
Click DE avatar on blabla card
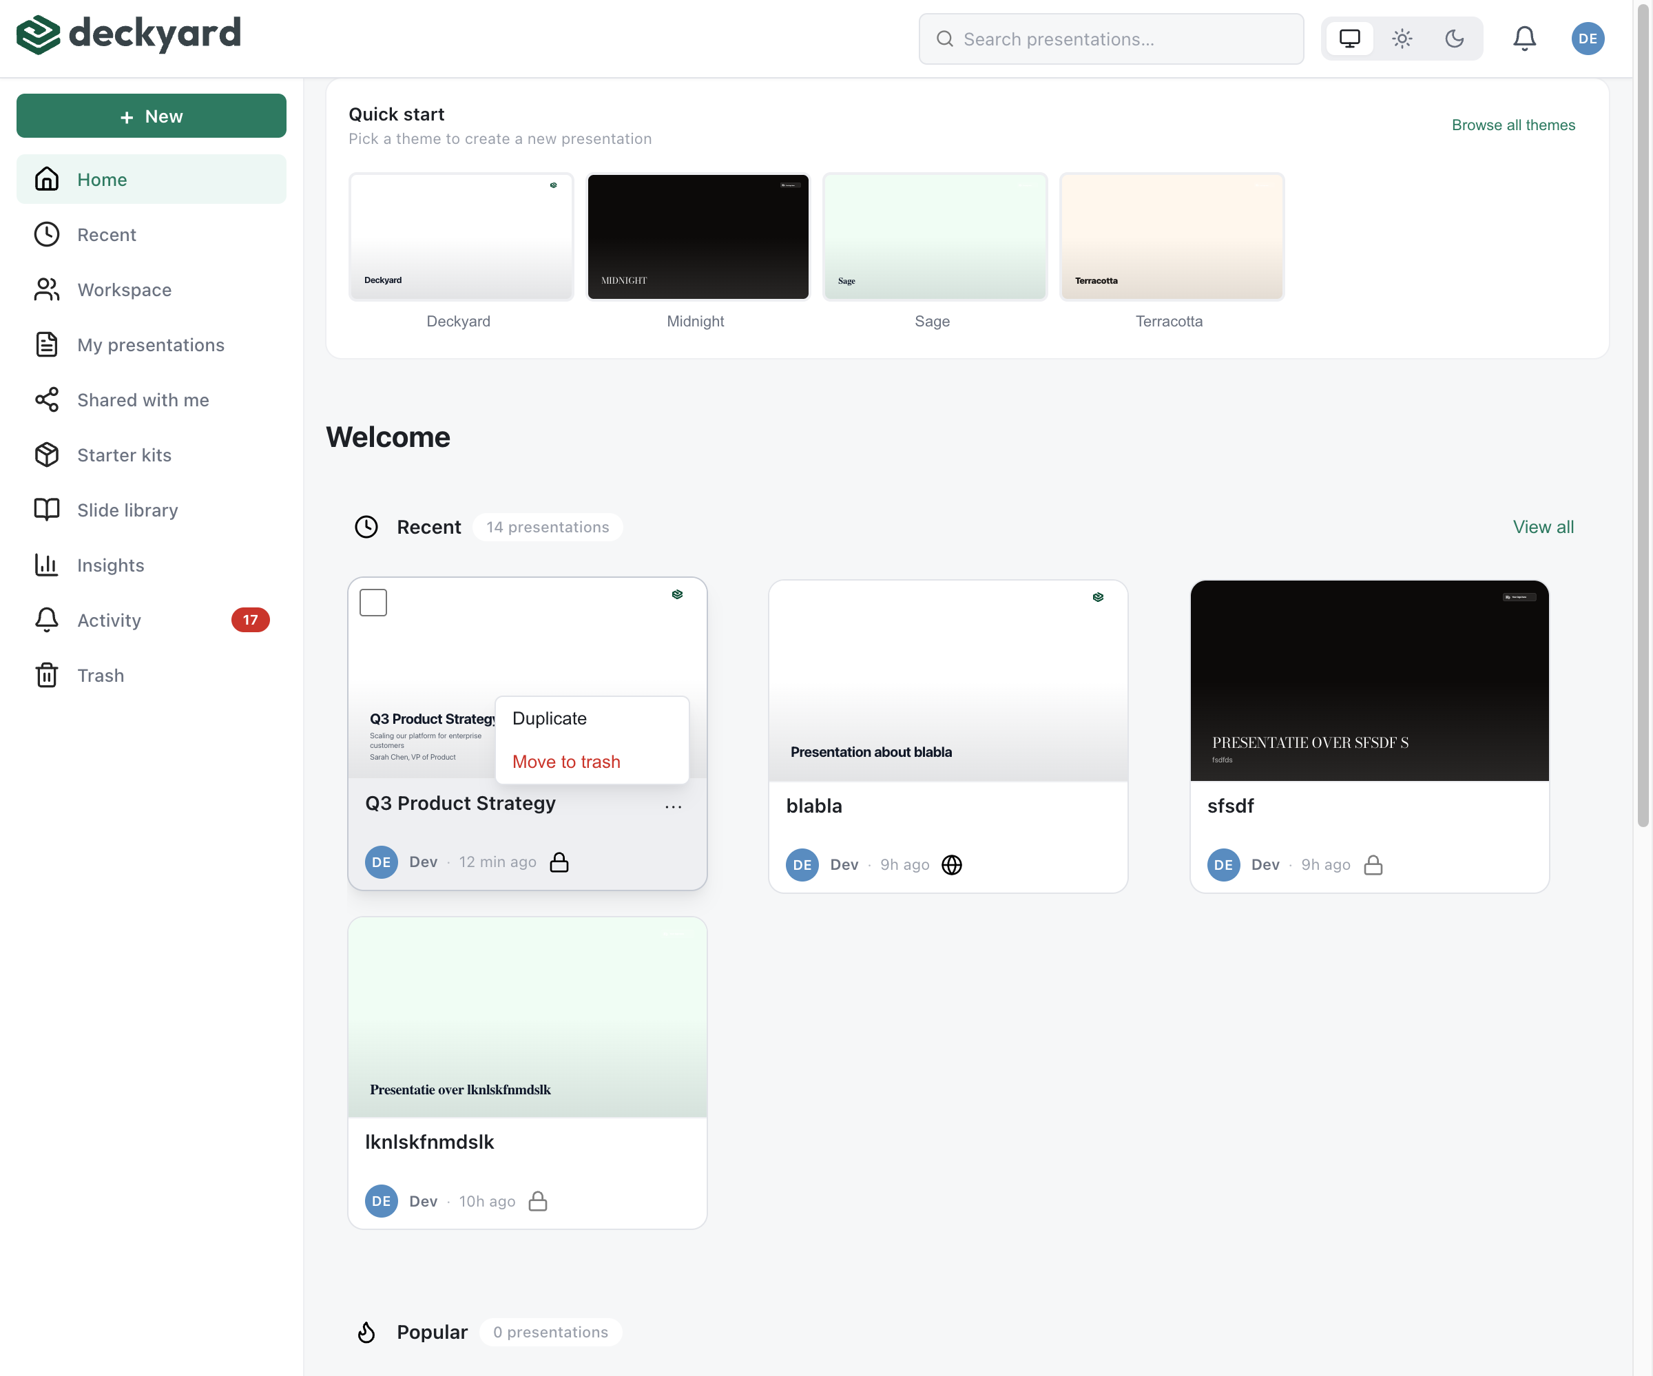[x=802, y=865]
